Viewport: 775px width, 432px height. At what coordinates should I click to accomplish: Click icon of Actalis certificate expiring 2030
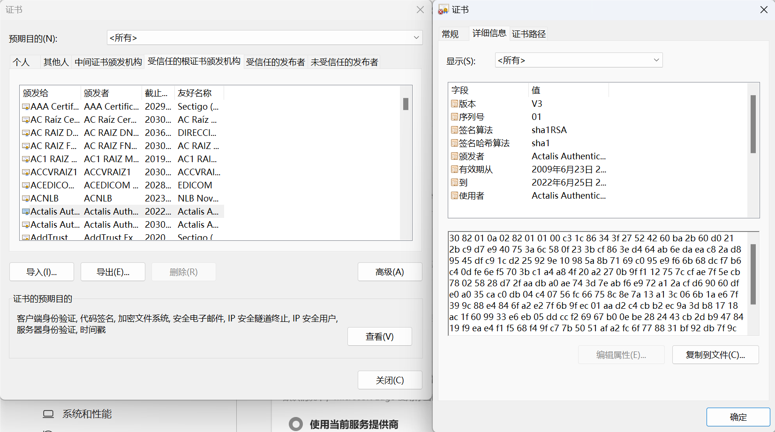point(26,225)
